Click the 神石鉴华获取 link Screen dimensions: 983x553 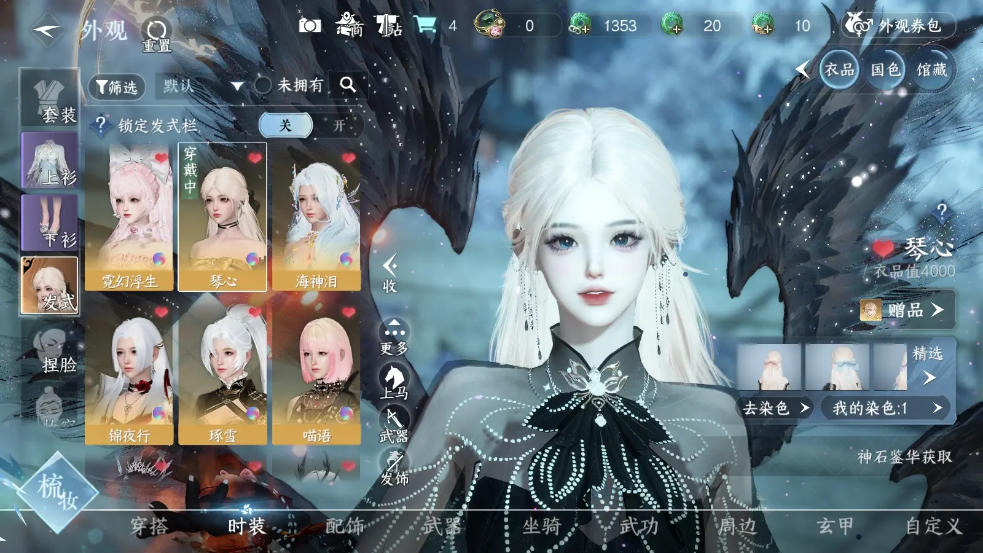904,457
